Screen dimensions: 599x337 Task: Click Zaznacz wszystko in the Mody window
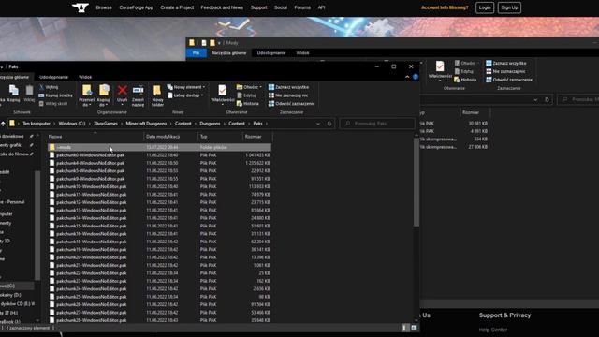(505, 63)
